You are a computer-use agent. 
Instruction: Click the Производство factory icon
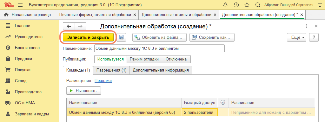click(x=8, y=92)
